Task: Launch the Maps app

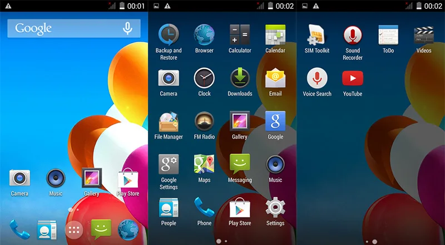Action: (x=204, y=165)
